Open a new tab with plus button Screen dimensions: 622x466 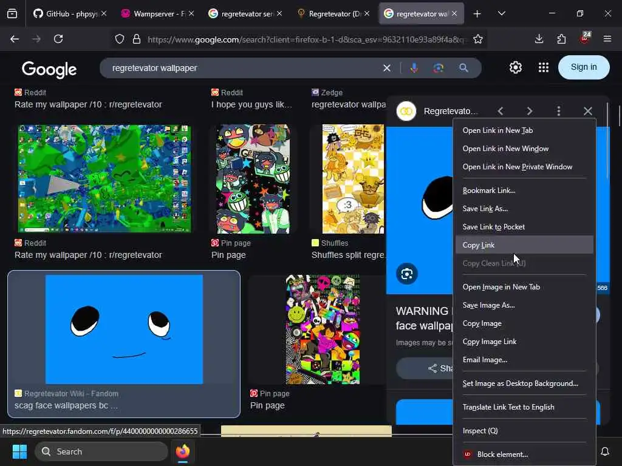pos(477,14)
